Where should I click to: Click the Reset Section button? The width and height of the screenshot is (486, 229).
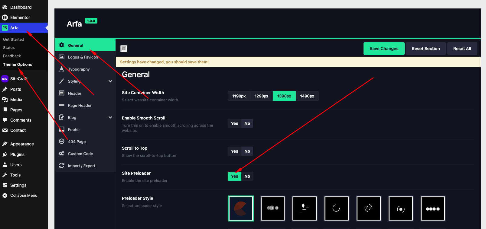point(426,49)
